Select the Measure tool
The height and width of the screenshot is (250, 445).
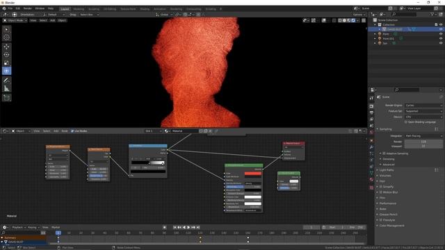[6, 88]
